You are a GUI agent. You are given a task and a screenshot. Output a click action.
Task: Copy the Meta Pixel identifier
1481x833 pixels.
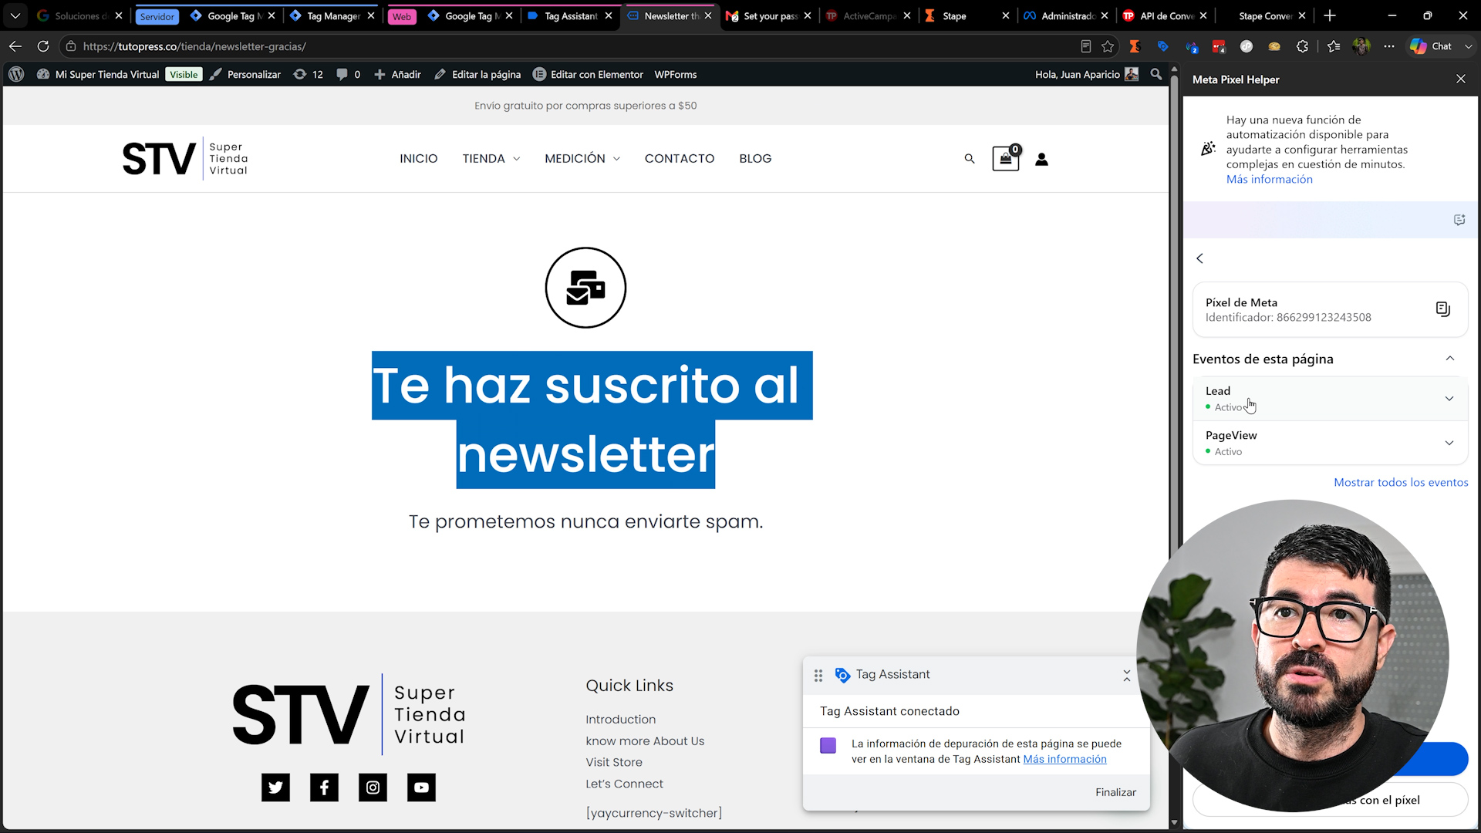pos(1443,309)
